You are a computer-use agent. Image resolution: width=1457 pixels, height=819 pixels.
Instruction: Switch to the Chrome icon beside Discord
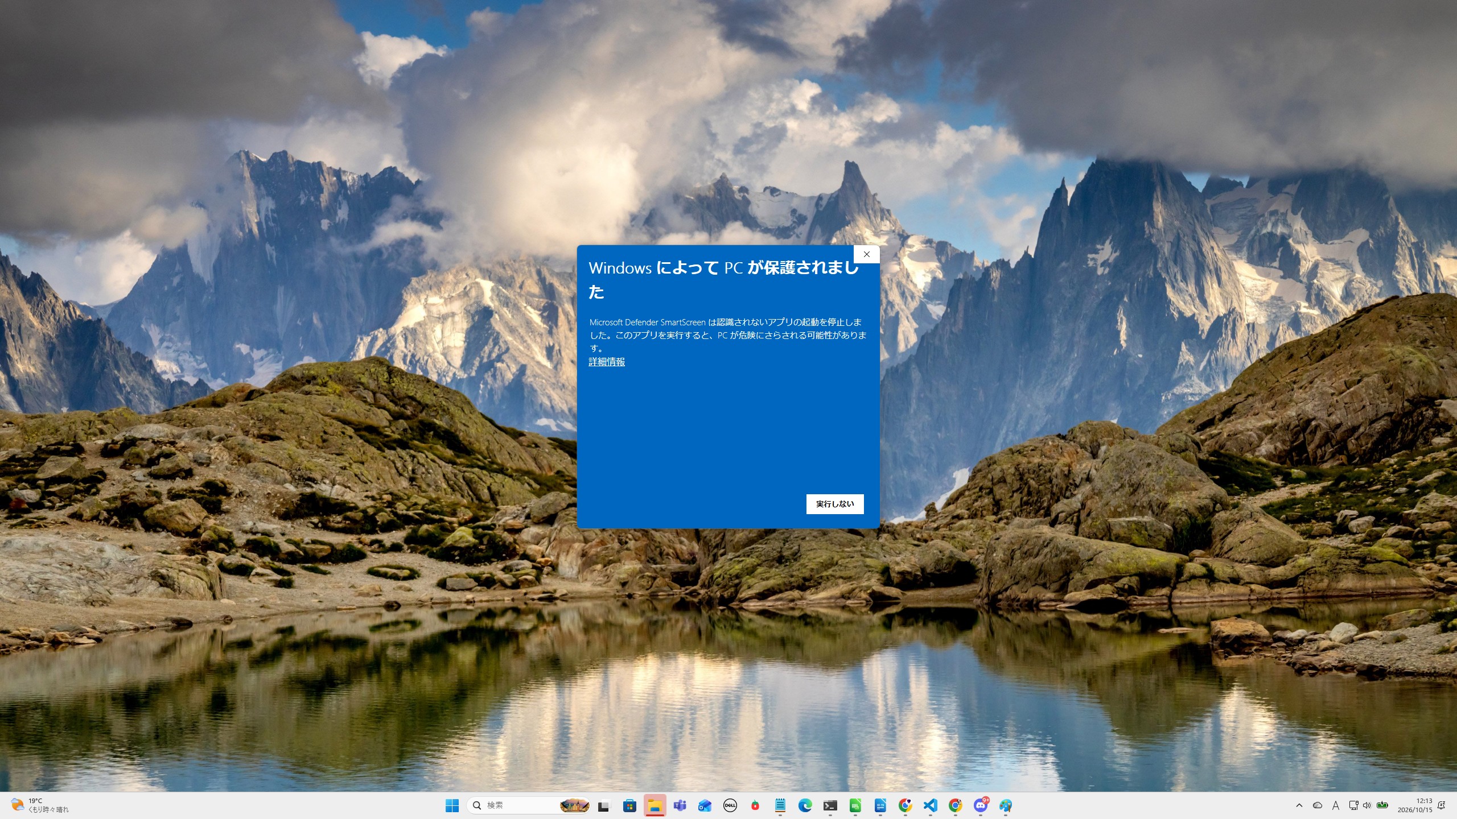tap(956, 805)
